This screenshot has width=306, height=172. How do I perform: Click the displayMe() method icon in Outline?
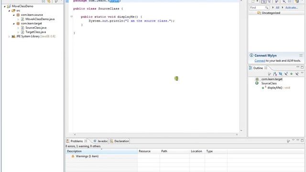point(263,88)
